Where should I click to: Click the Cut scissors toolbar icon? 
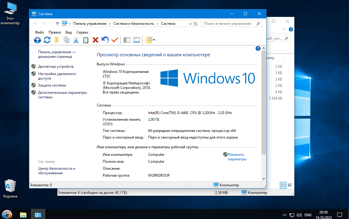coord(76,40)
